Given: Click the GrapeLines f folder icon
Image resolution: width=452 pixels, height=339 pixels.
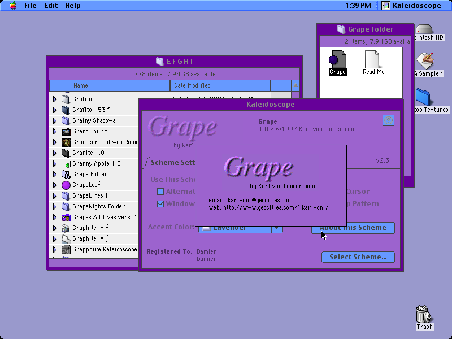Looking at the screenshot, I should pos(66,195).
